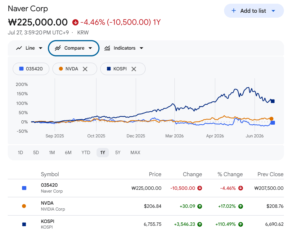Click the red down arrow beside -4.46% in table
Viewport: 292px width, 236px height.
click(x=240, y=188)
